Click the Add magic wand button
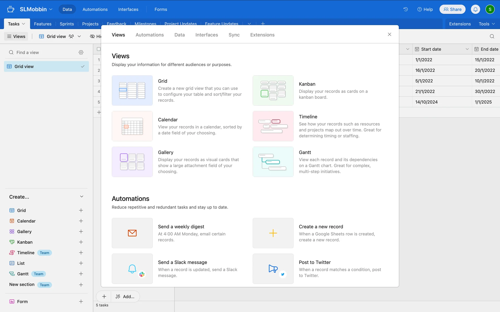 (125, 296)
